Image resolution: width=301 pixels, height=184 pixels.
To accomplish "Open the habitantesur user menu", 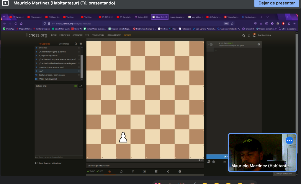I will point(264,35).
